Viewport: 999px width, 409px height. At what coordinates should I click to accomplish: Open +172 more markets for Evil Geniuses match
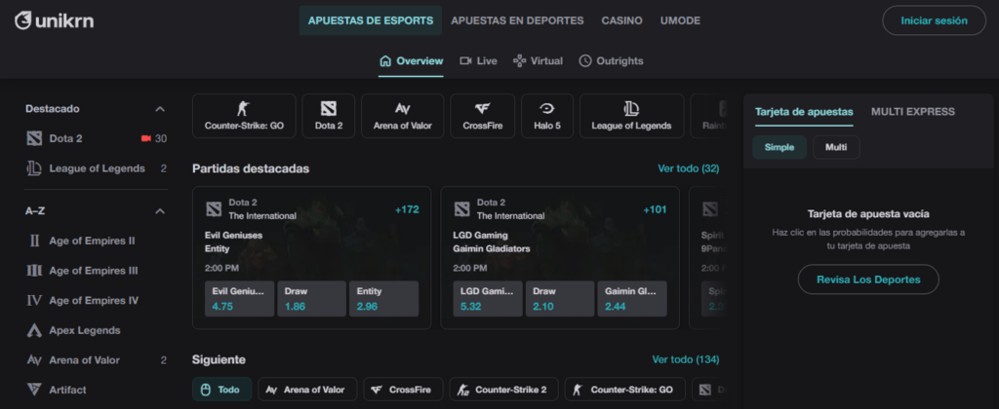pyautogui.click(x=407, y=209)
